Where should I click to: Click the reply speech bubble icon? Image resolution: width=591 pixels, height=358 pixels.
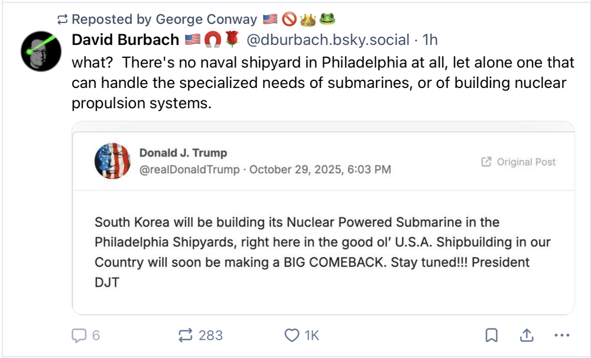[78, 336]
